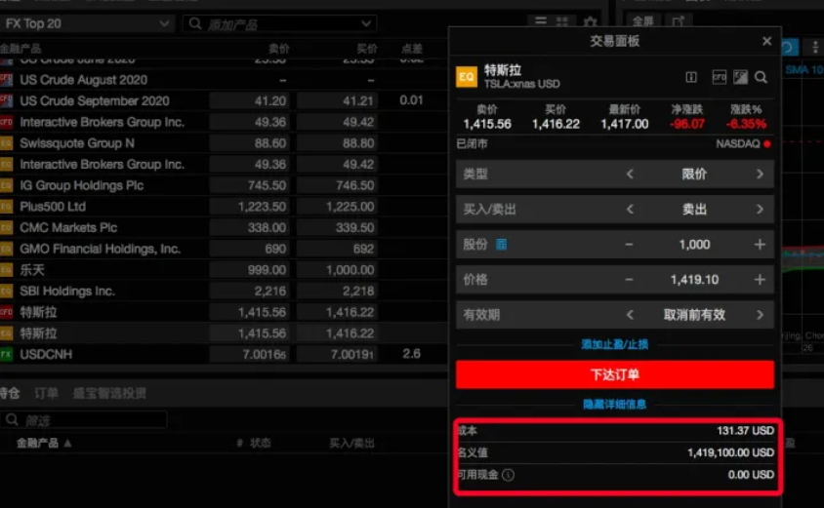Viewport: 824px width, 508px height.
Task: Open the FX Top 20 watchlist dropdown
Action: pos(87,23)
